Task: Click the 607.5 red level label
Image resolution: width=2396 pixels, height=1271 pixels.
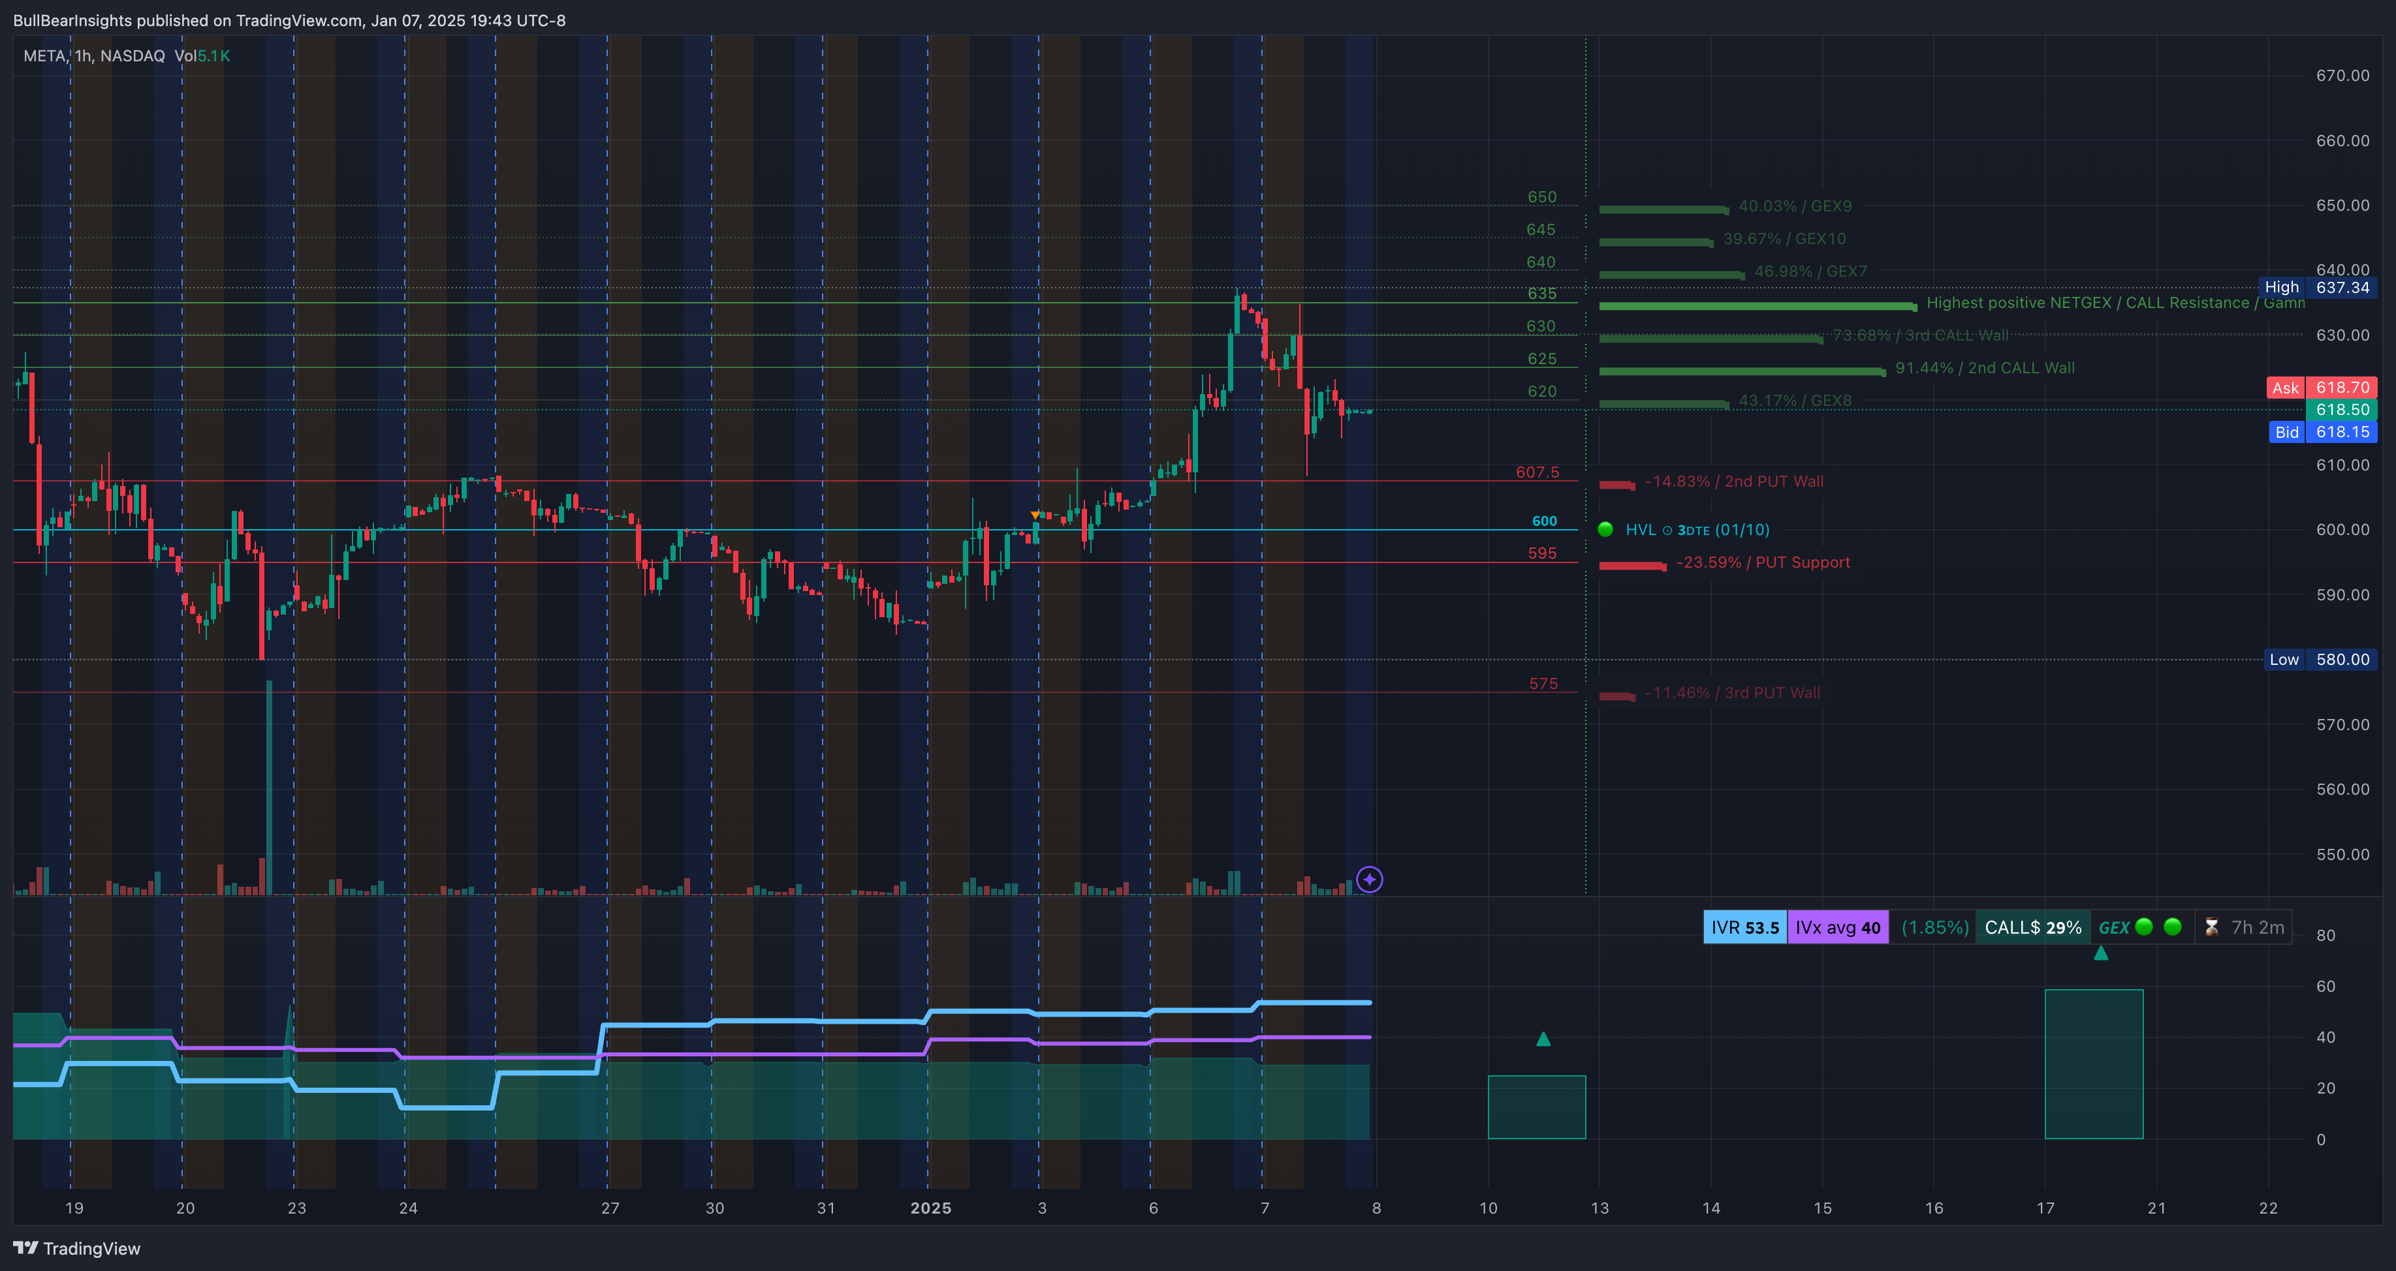Action: (1537, 471)
